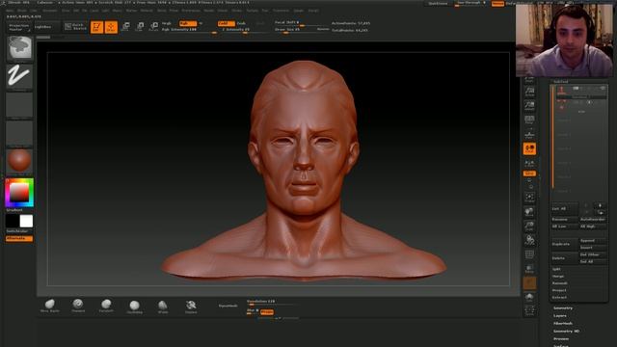Select the Move transform icon in top shelf

click(x=125, y=27)
